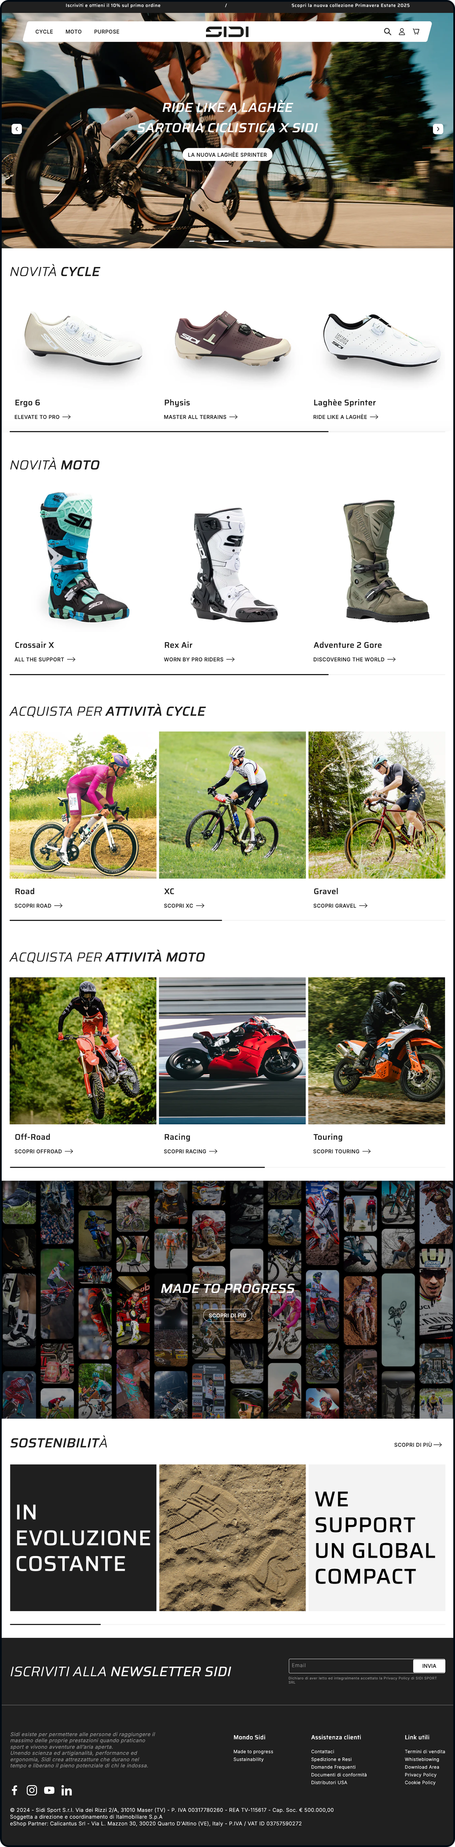The image size is (455, 1847).
Task: Go to next hero slide arrow
Action: click(x=438, y=129)
